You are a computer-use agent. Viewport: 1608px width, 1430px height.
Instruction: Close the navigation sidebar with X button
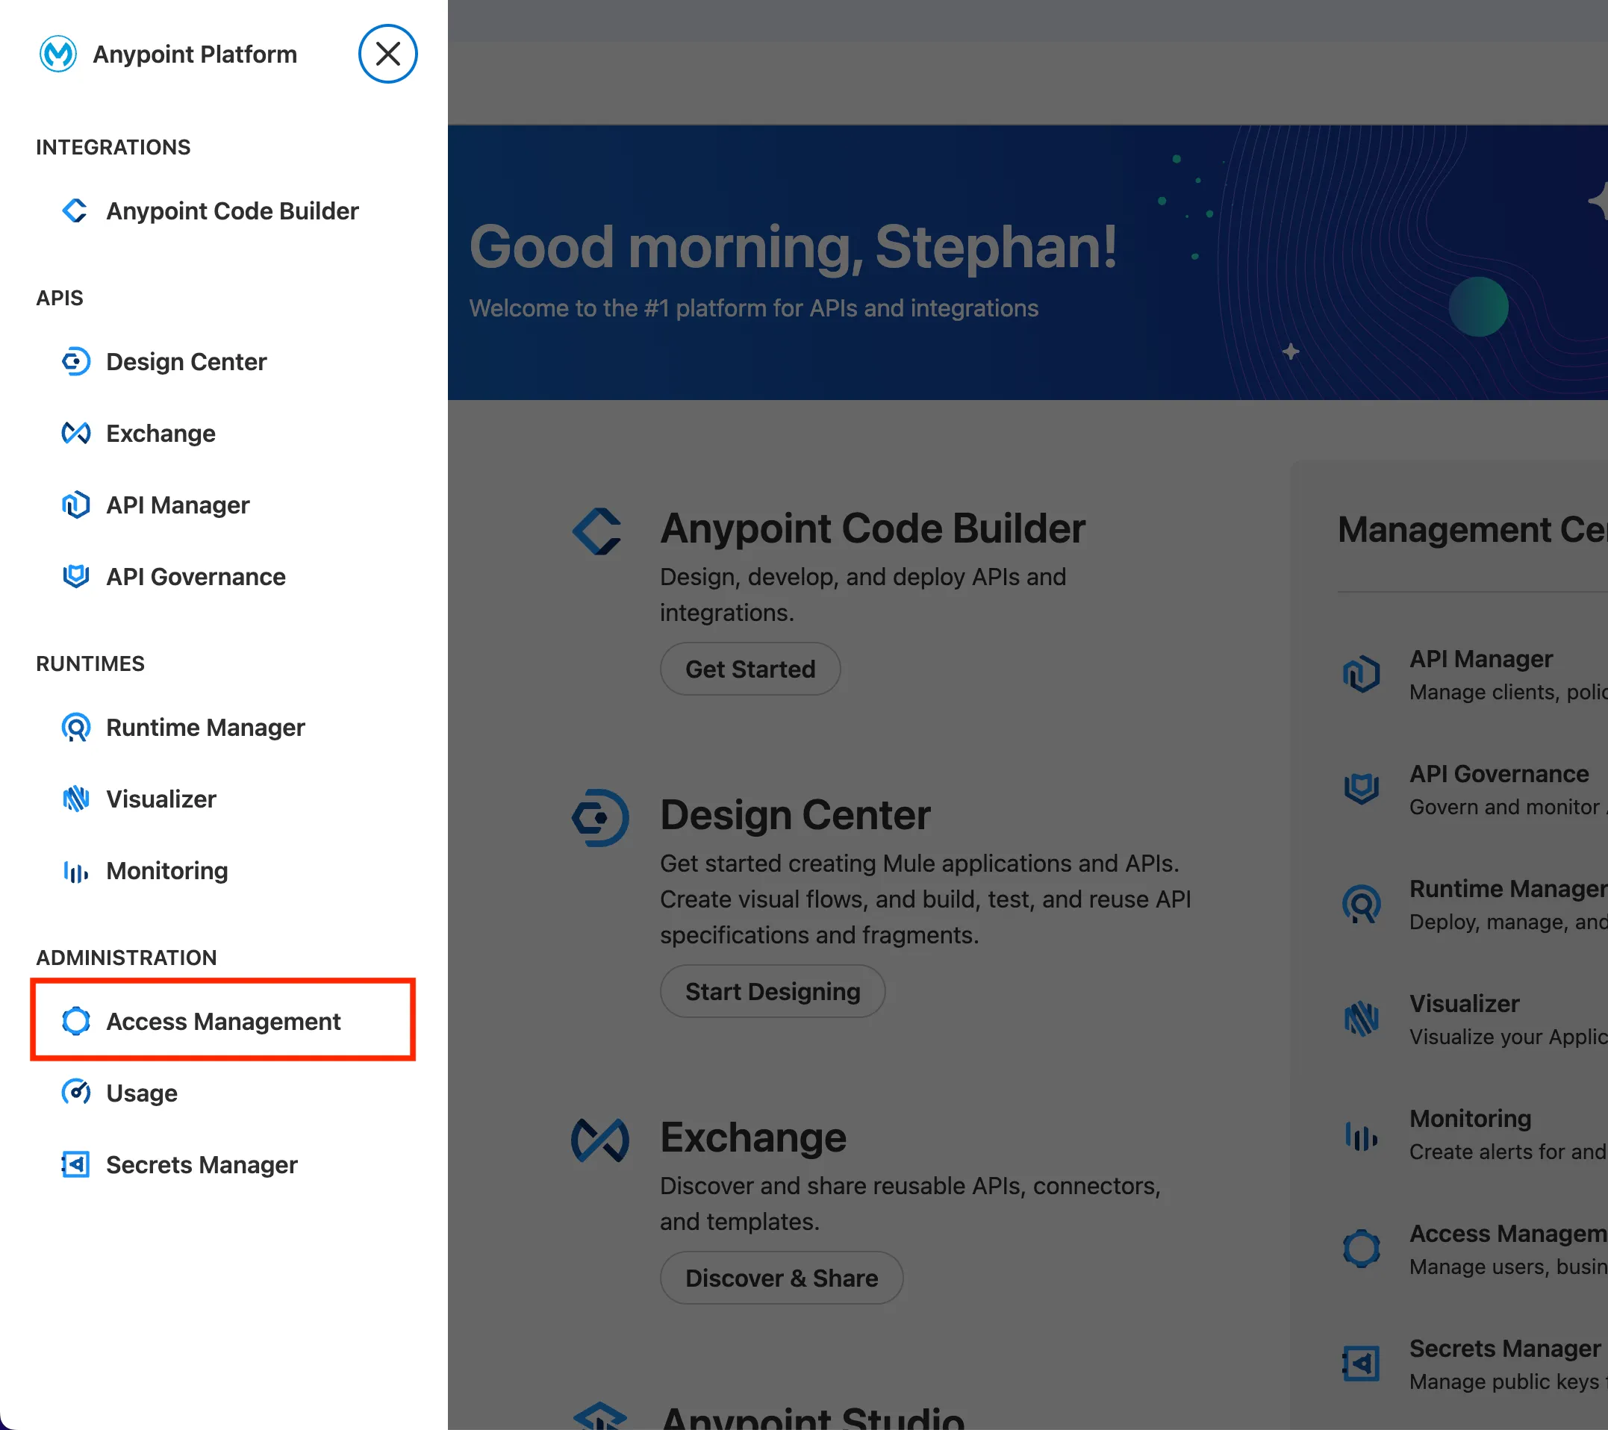click(x=387, y=54)
